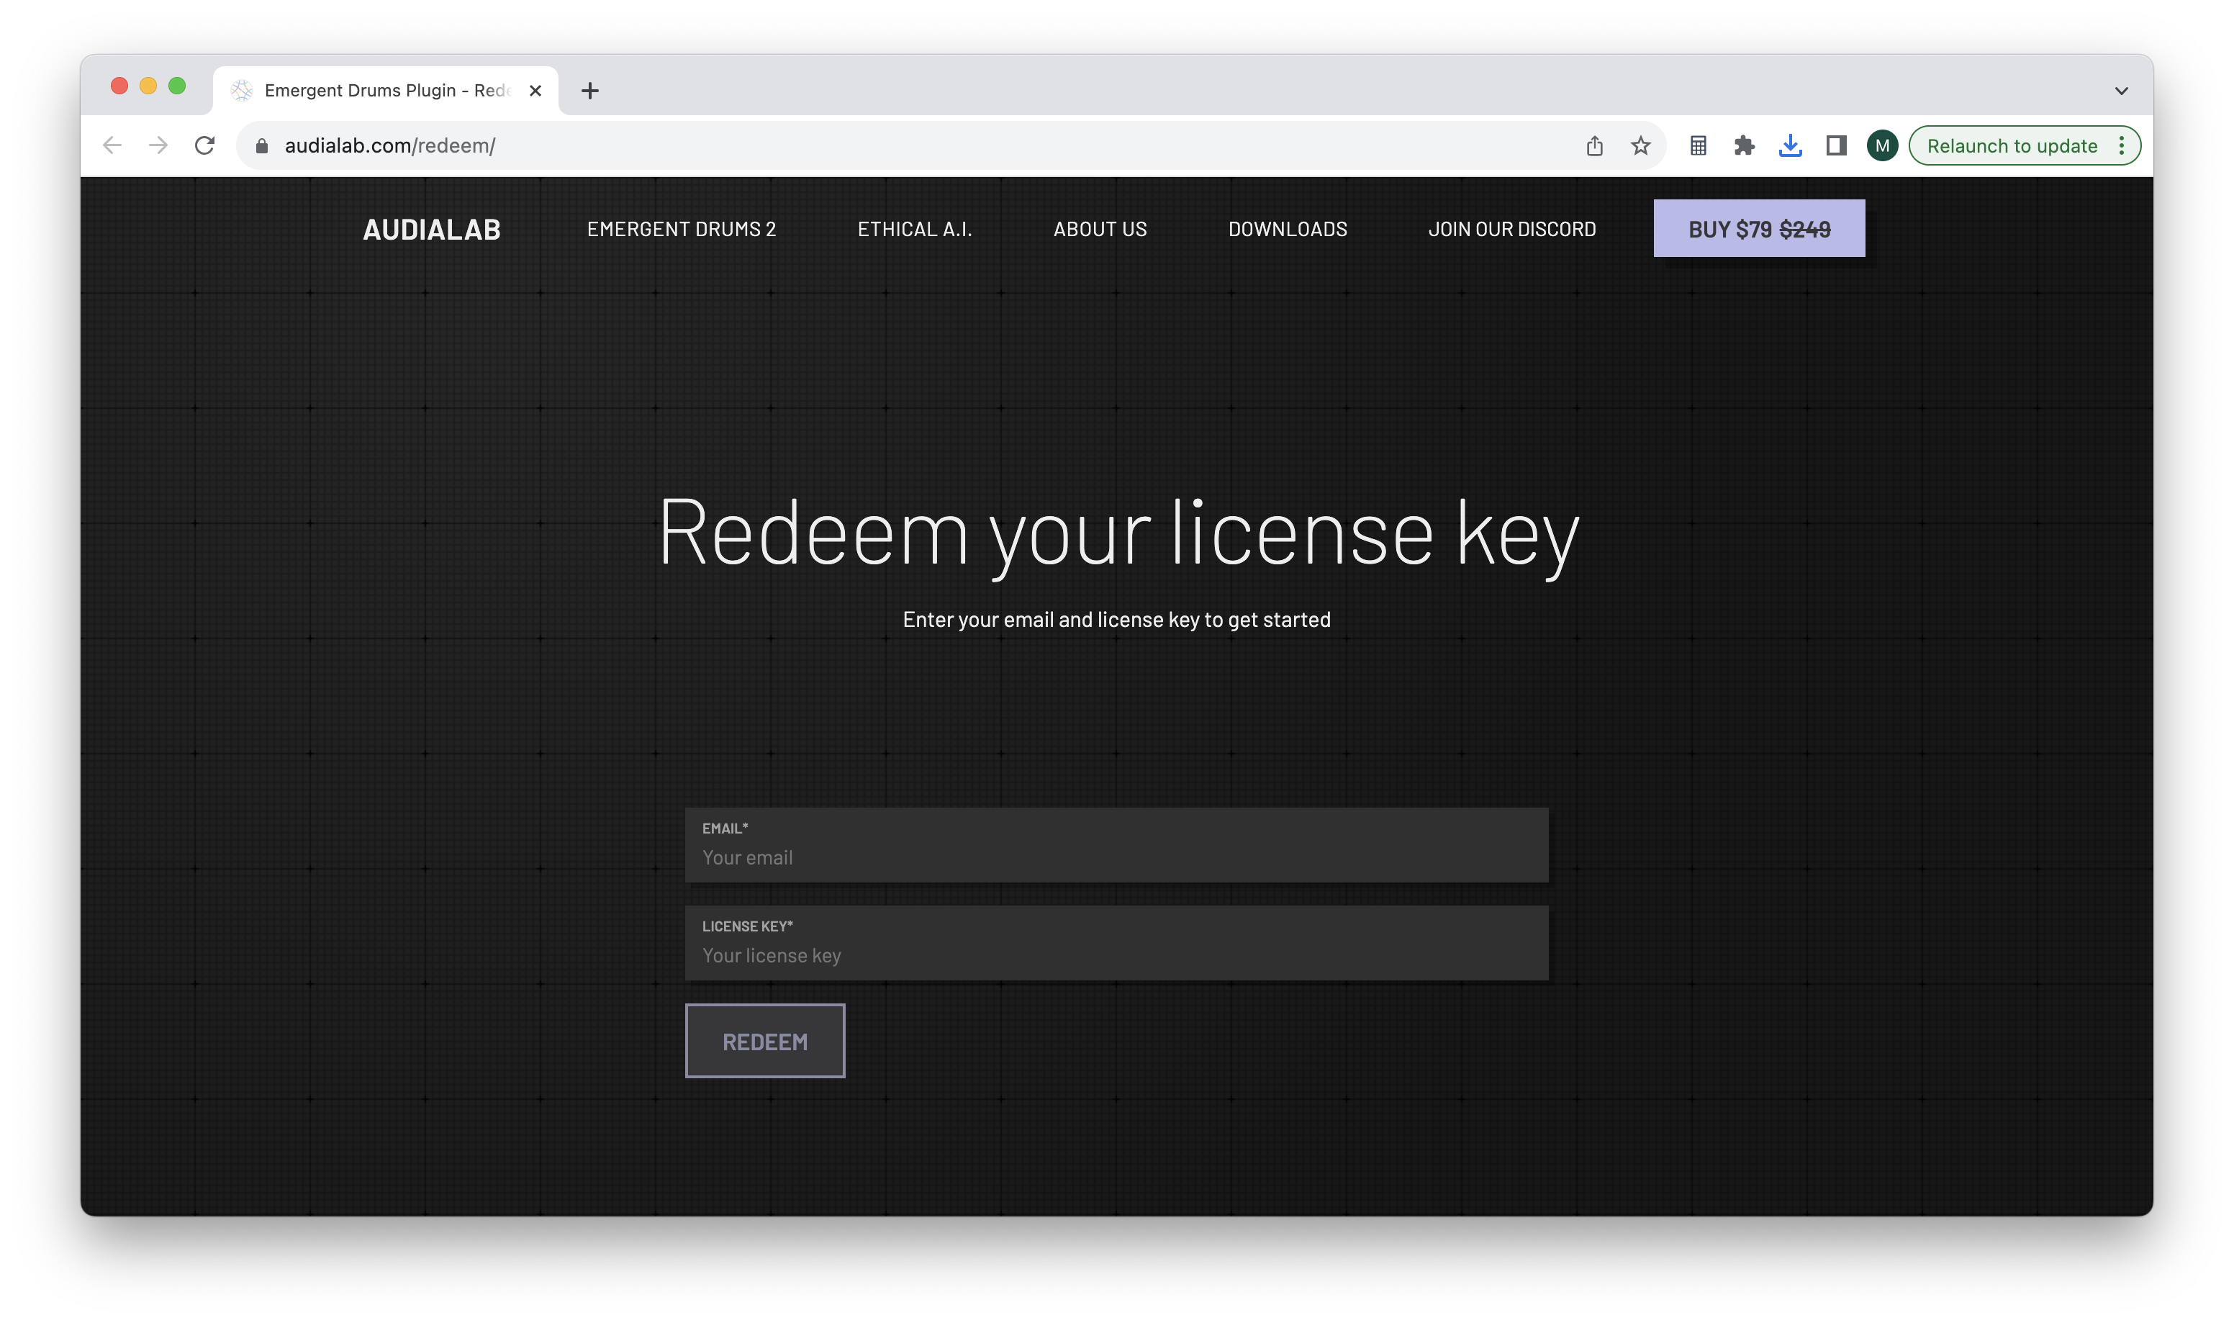Image resolution: width=2234 pixels, height=1323 pixels.
Task: Open the Extensions puzzle piece icon
Action: click(x=1744, y=145)
